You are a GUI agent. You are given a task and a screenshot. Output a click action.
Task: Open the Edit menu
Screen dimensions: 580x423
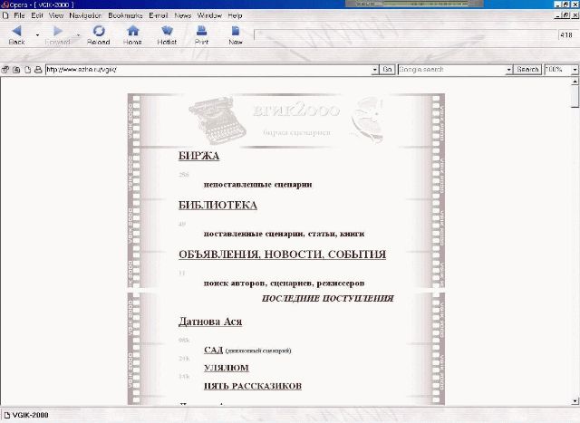(37, 15)
